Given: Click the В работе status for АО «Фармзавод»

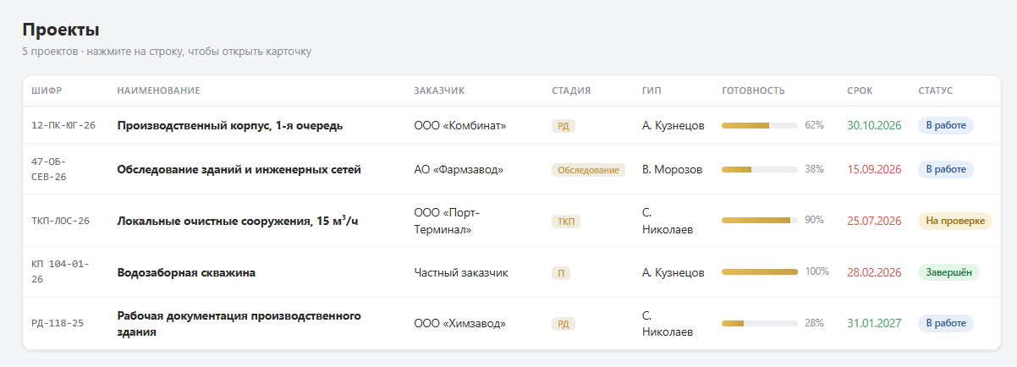Looking at the screenshot, I should (946, 169).
